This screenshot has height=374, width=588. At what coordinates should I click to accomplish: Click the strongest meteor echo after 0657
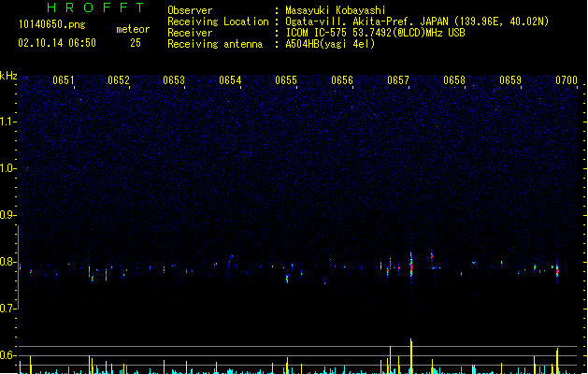tap(411, 266)
